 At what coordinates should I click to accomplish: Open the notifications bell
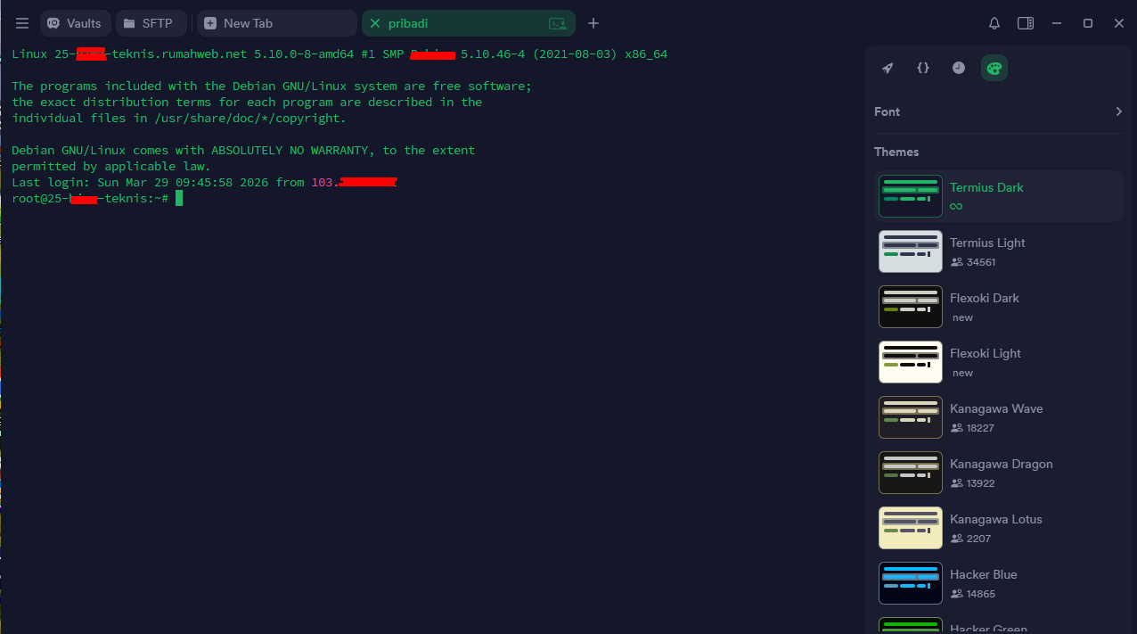(994, 23)
